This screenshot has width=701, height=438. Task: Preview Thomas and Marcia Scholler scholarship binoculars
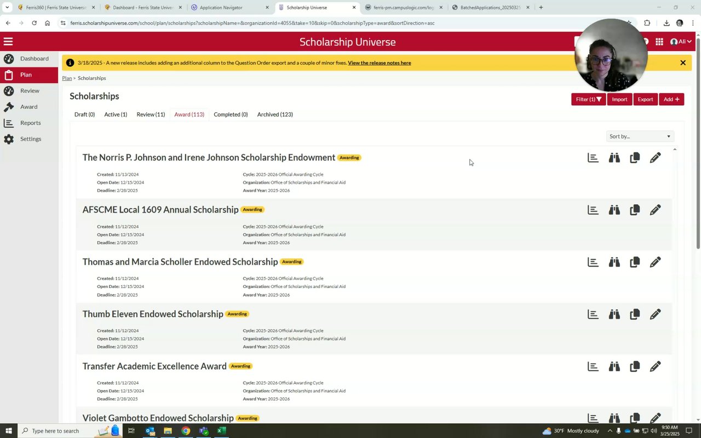click(x=614, y=262)
